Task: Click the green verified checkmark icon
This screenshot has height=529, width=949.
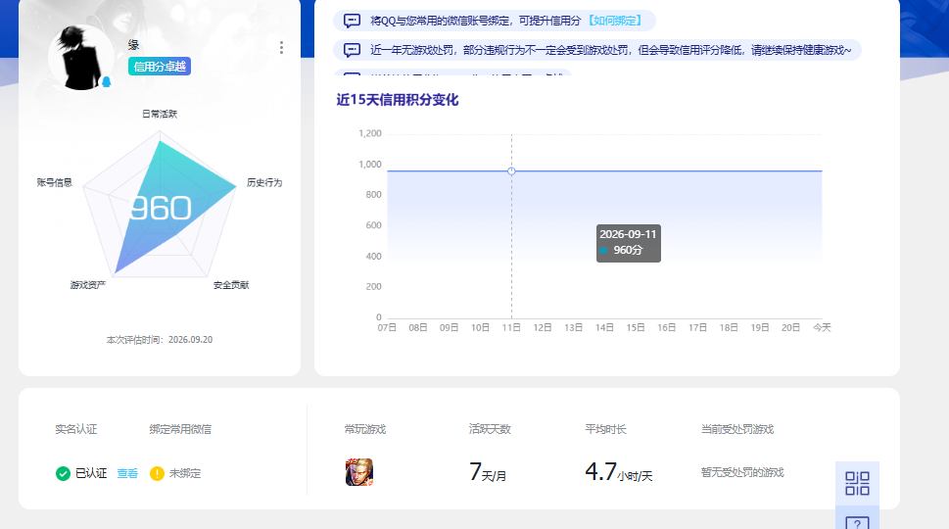Action: click(63, 473)
